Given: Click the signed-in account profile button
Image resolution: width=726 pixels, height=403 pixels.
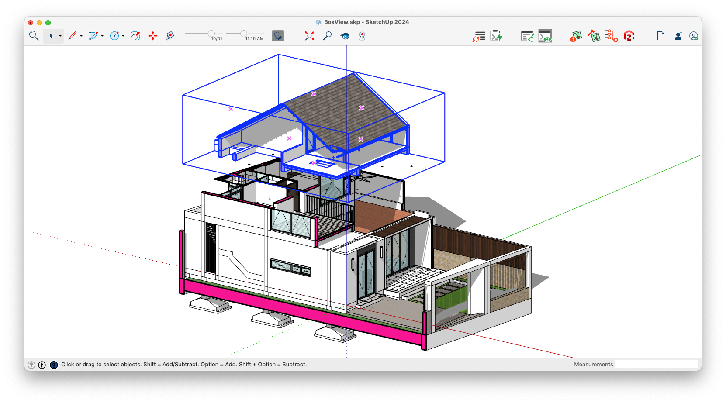Looking at the screenshot, I should [x=693, y=36].
